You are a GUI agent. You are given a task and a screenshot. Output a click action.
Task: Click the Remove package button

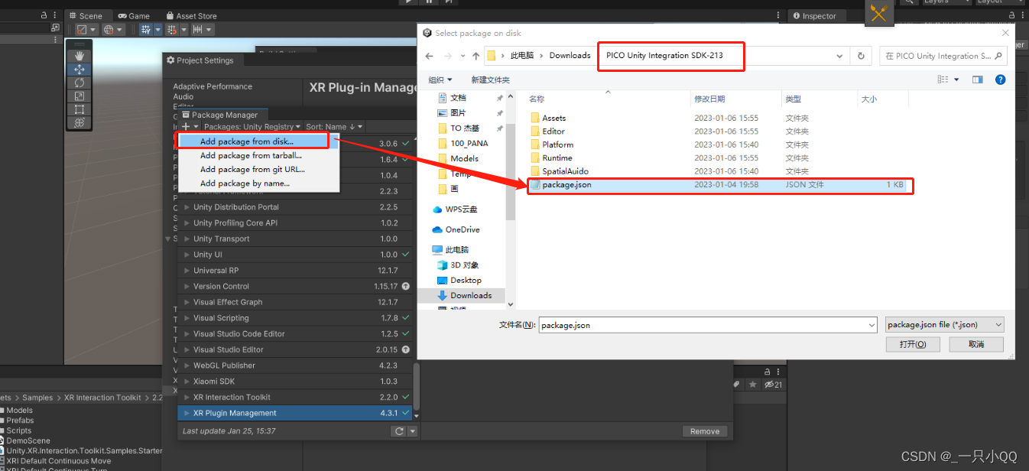pos(704,431)
